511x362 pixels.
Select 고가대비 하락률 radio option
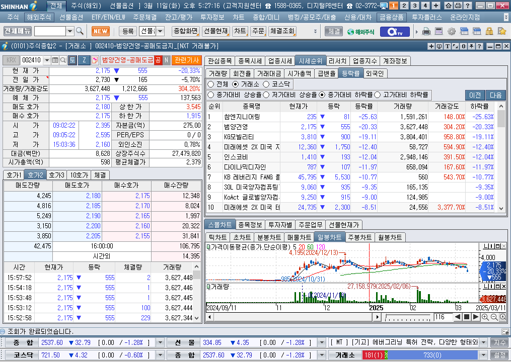pyautogui.click(x=378, y=95)
